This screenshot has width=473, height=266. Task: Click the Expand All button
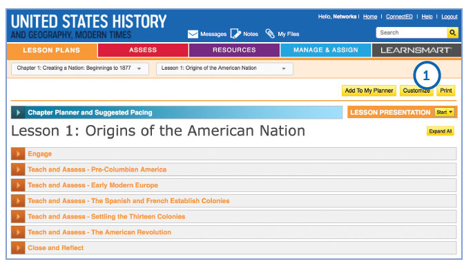tap(441, 131)
